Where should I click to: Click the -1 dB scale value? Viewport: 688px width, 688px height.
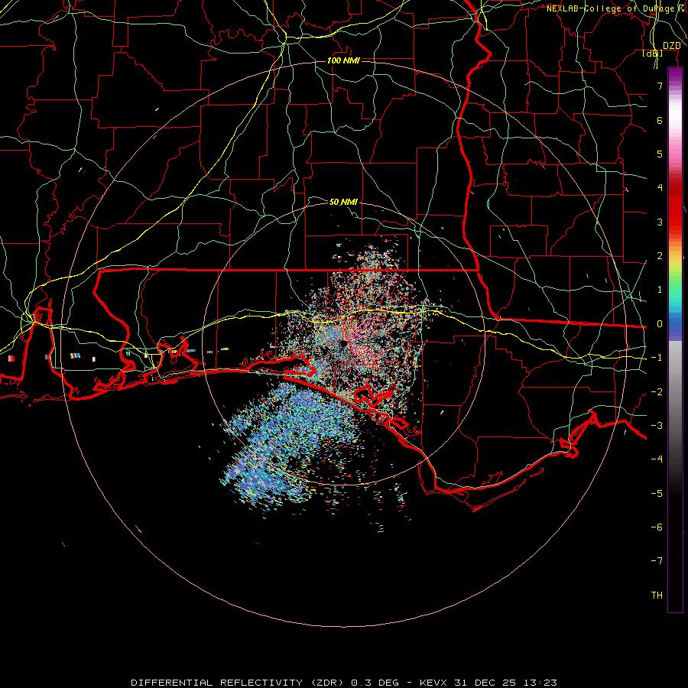pyautogui.click(x=657, y=358)
